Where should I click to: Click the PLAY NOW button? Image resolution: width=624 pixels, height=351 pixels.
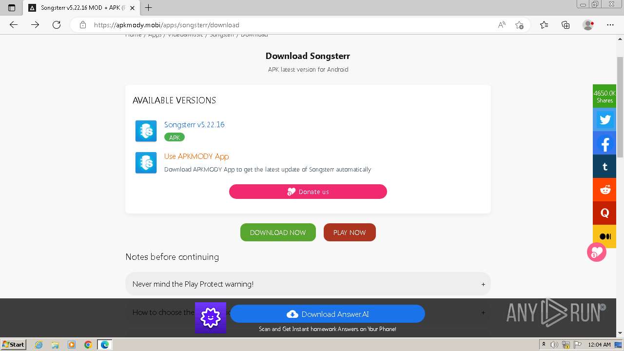[x=350, y=233]
